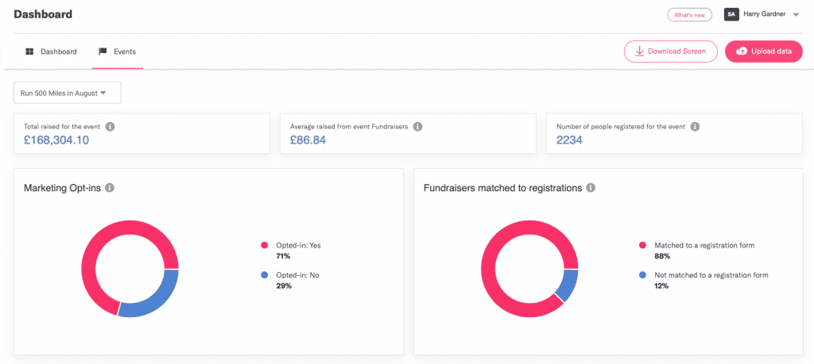814x364 pixels.
Task: Expand the Run 500 Miles in August dropdown
Action: (67, 93)
